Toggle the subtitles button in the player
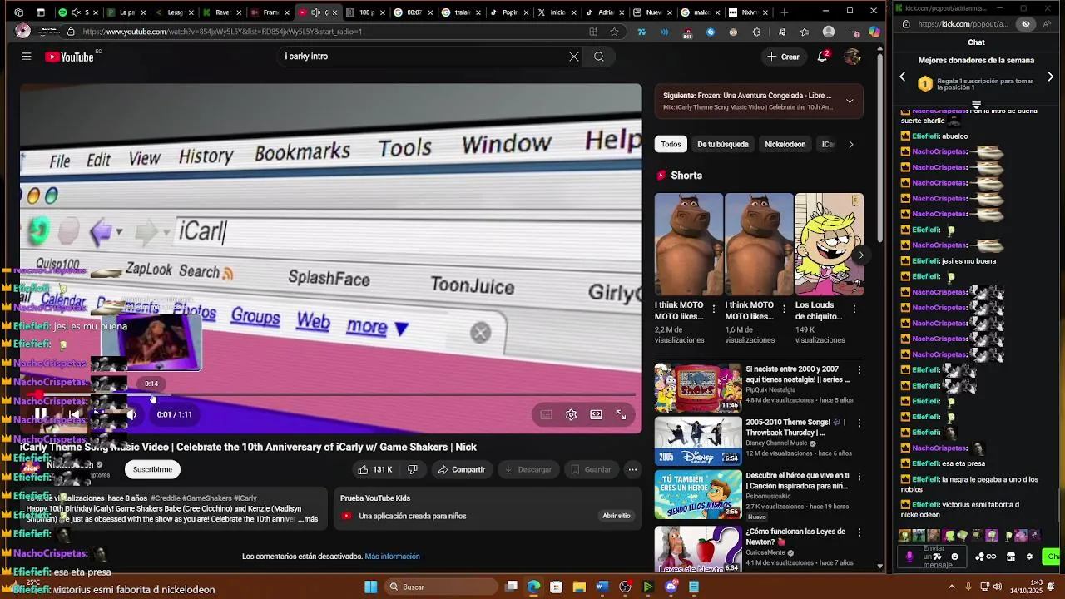Screen dimensions: 1065x599 coord(546,414)
